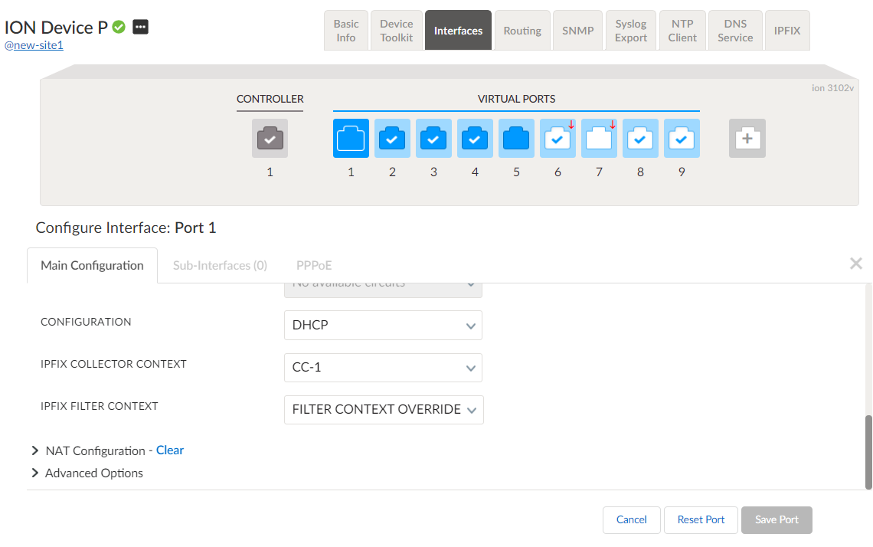The width and height of the screenshot is (873, 547).
Task: Select virtual port 5 icon
Action: point(516,138)
